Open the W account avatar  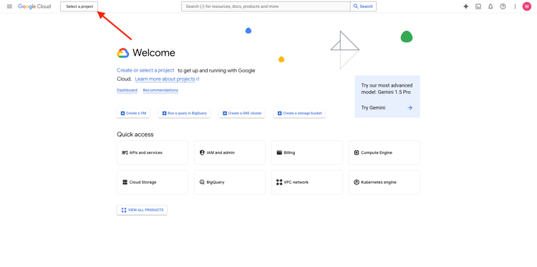[527, 6]
